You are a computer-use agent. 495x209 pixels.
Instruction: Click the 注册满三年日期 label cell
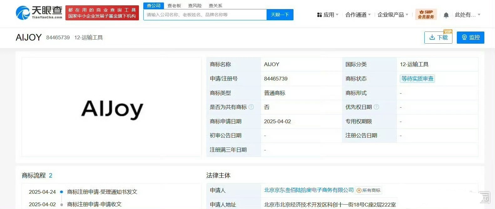tap(234, 150)
